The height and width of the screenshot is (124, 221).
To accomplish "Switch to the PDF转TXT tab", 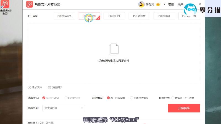I will coord(164,16).
